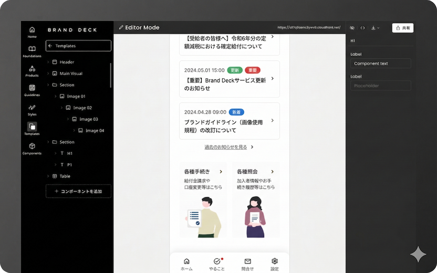Select Image 03 in the tree
Screen dimensions: 437x273
[89, 119]
